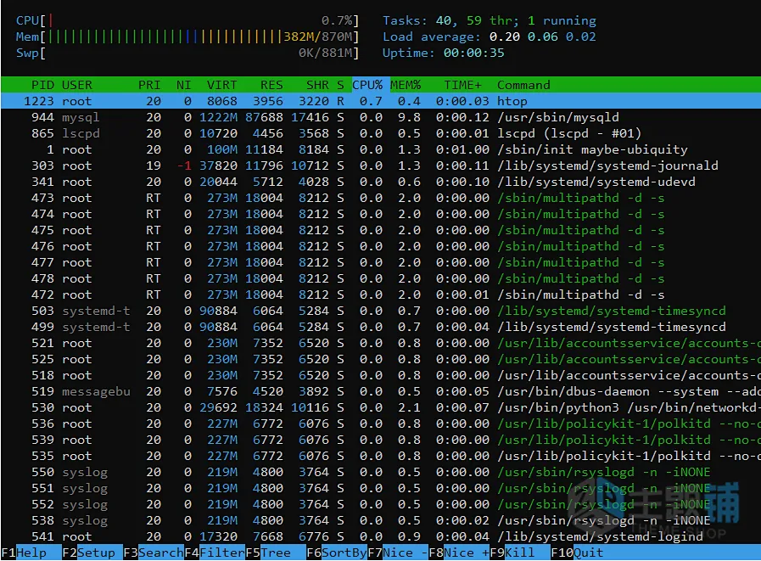Select the systemd-udevd process row

tap(380, 182)
